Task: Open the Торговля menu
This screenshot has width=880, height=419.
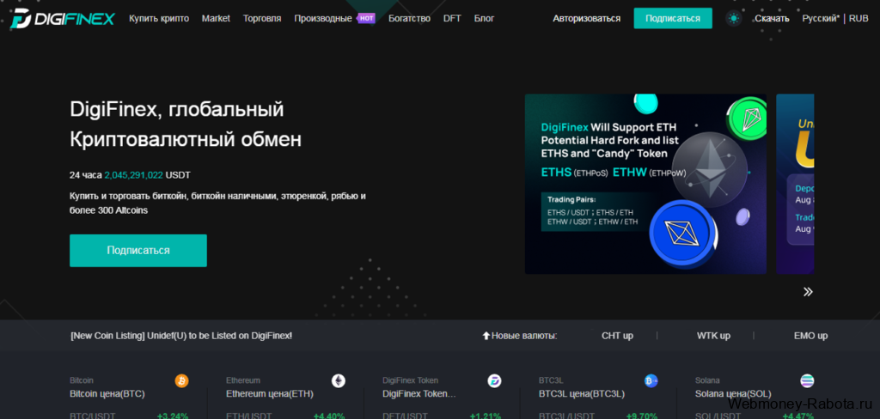Action: point(262,19)
